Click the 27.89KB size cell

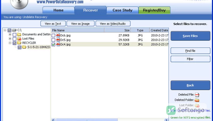tap(124, 36)
